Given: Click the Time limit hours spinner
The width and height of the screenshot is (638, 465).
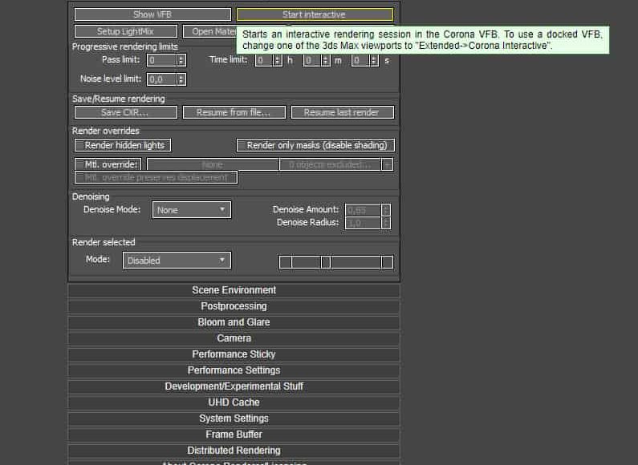Looking at the screenshot, I should pos(277,60).
